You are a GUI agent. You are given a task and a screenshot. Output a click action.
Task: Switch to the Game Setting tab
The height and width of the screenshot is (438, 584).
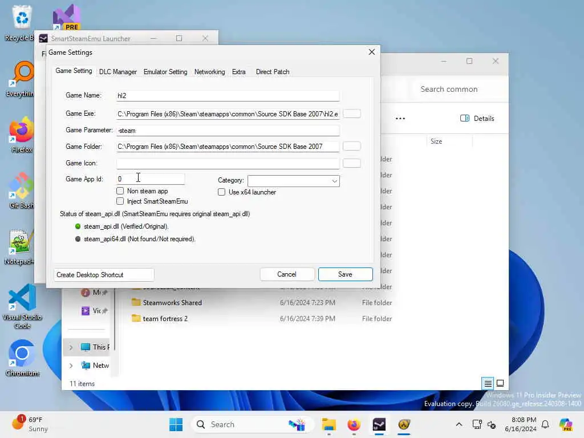point(74,71)
